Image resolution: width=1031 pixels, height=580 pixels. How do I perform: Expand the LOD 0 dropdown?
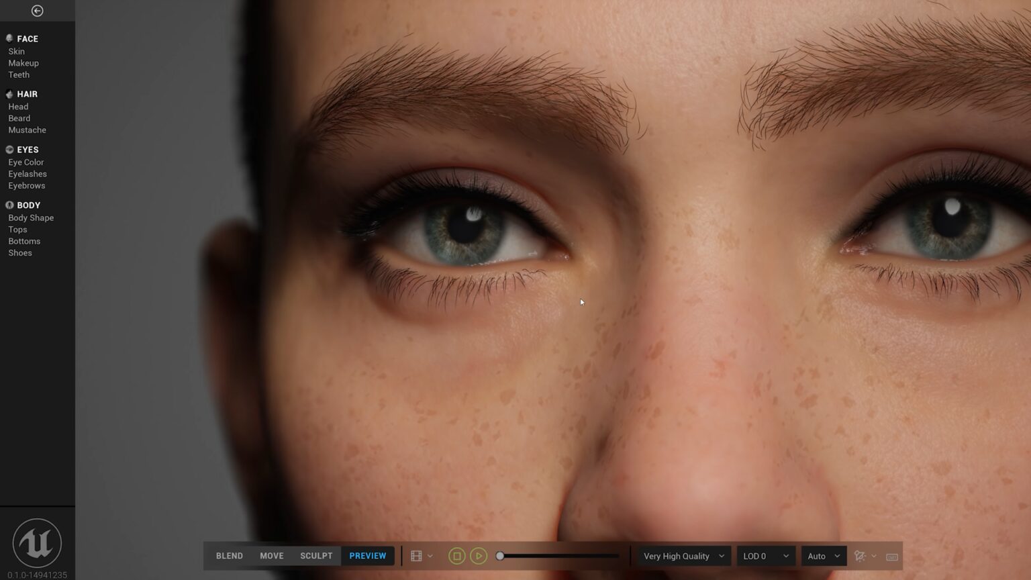pos(766,556)
